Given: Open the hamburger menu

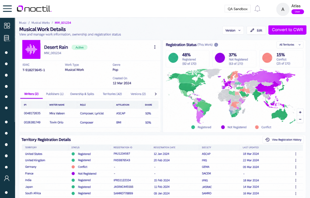Looking at the screenshot, I should [7, 9].
